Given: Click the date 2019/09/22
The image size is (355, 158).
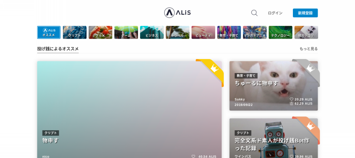Looking at the screenshot, I should click(x=244, y=105).
